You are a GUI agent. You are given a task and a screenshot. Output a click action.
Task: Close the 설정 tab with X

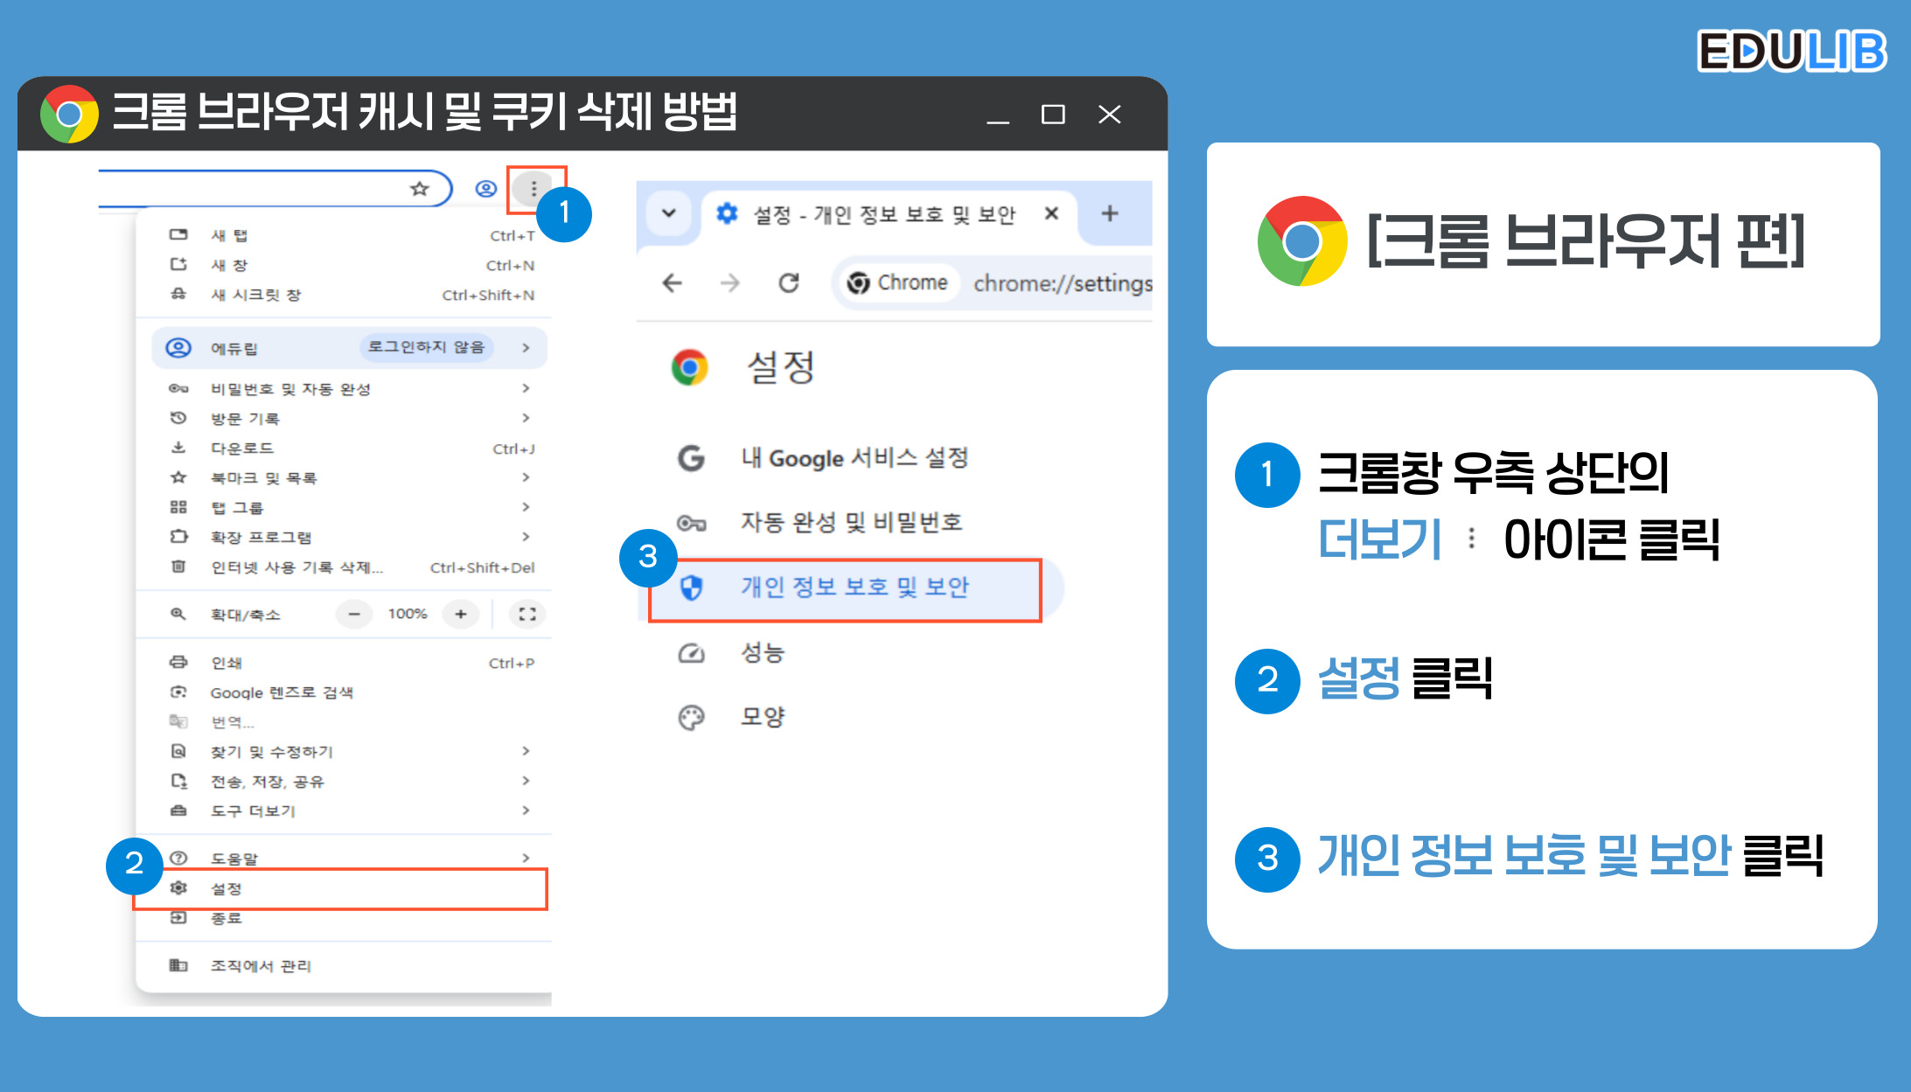(1052, 213)
